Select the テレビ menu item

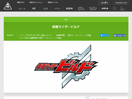46,9
